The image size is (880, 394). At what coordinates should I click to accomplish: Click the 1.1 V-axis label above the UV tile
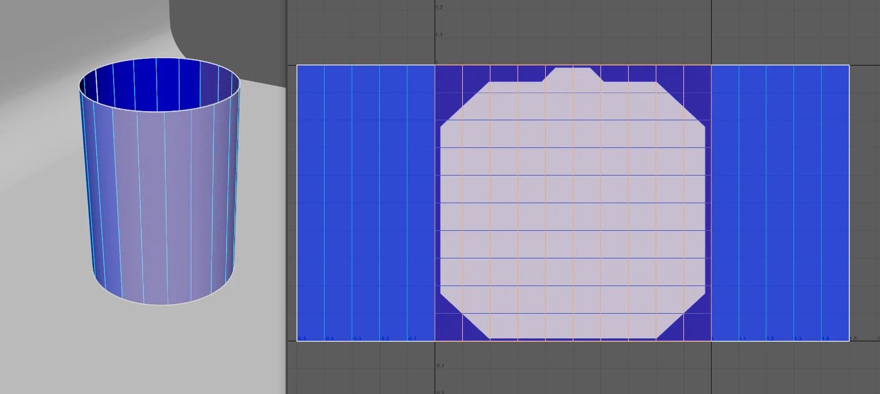tap(439, 35)
